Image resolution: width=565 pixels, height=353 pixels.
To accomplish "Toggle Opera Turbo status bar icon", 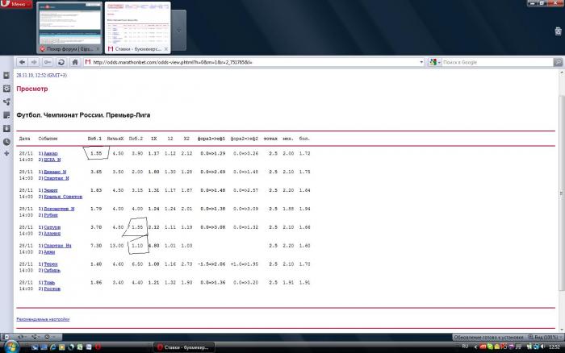I will 48,337.
